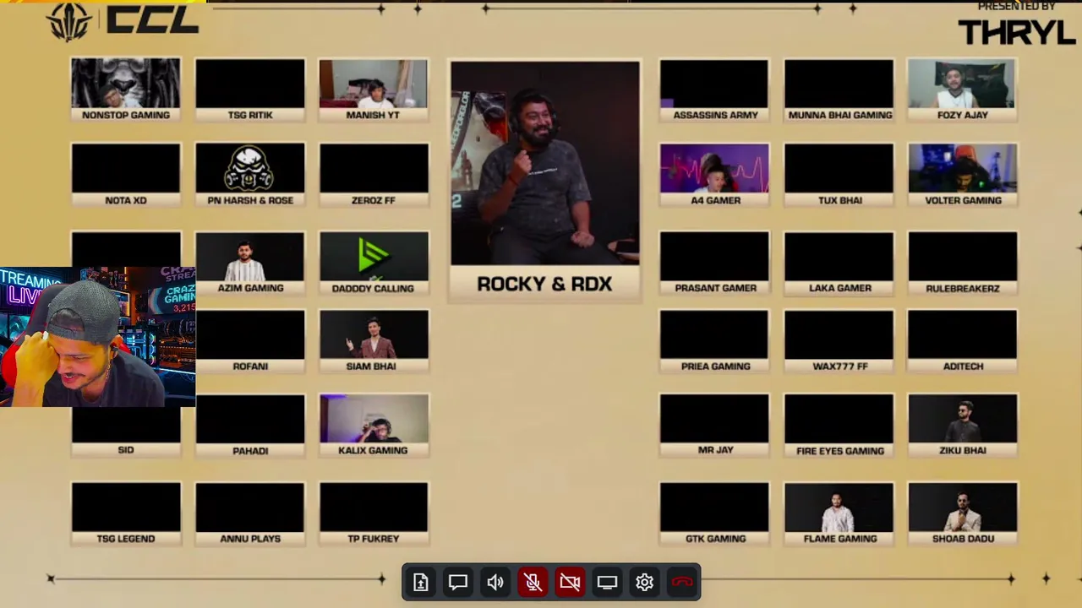Click the GTK GAMING tile

point(715,513)
